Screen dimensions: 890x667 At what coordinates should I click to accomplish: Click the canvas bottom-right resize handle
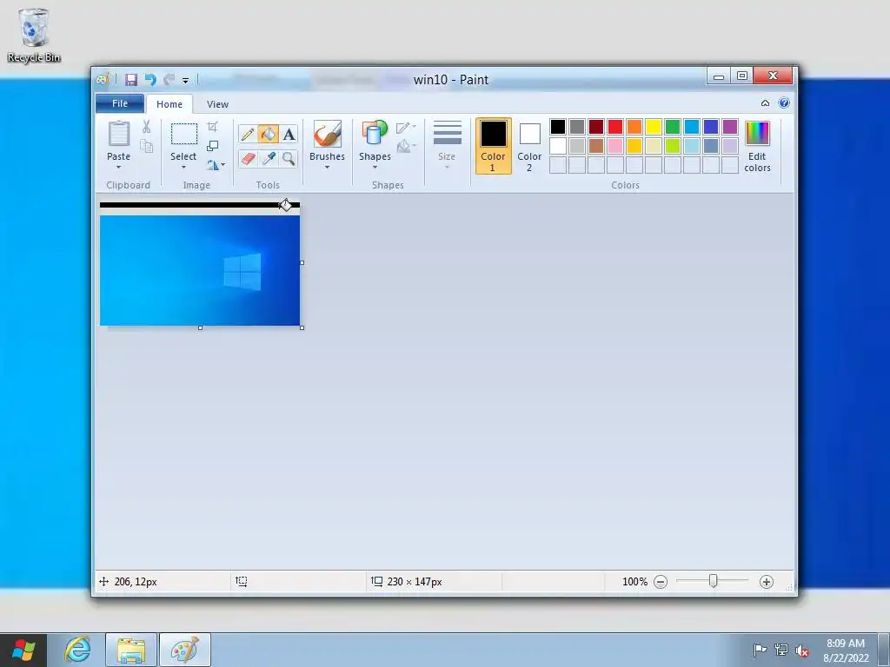(302, 327)
